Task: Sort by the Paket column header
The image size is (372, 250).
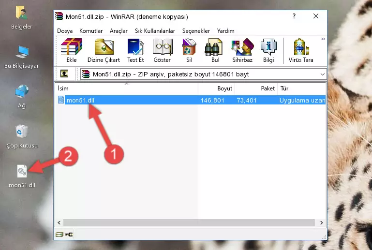Action: pos(256,88)
